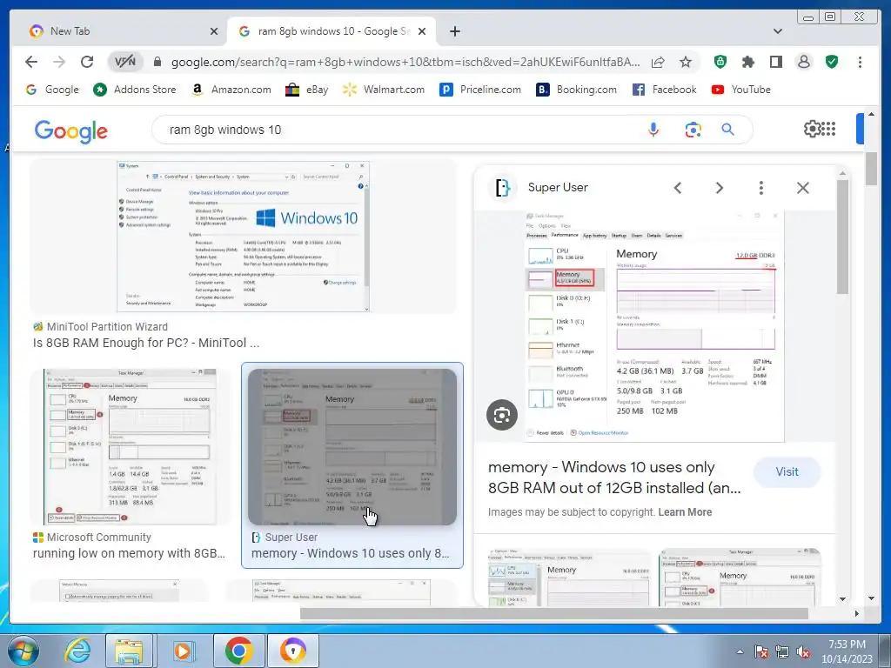This screenshot has height=668, width=891.
Task: Show next image in preview panel
Action: click(720, 188)
